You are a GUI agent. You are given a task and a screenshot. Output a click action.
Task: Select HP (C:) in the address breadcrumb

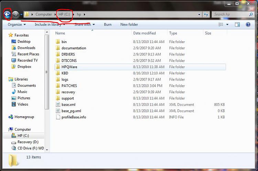pyautogui.click(x=64, y=14)
